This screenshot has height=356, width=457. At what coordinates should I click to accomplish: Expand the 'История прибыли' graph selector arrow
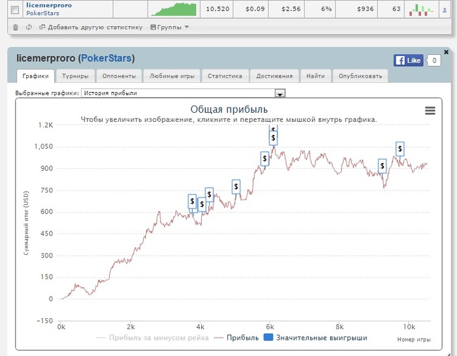[280, 93]
